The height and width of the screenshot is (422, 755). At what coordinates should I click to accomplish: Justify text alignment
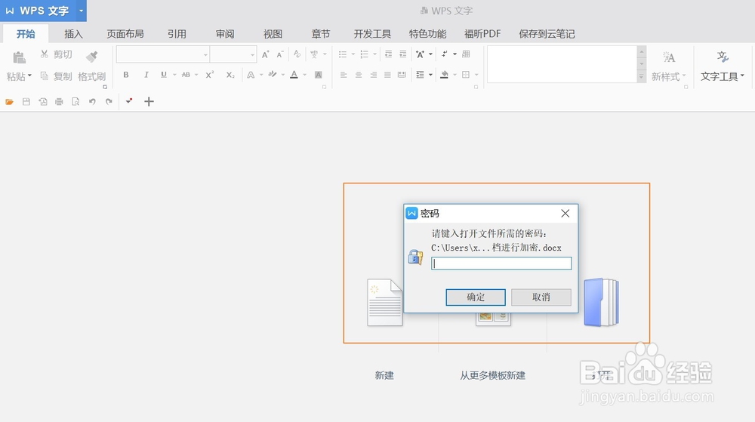[x=387, y=75]
